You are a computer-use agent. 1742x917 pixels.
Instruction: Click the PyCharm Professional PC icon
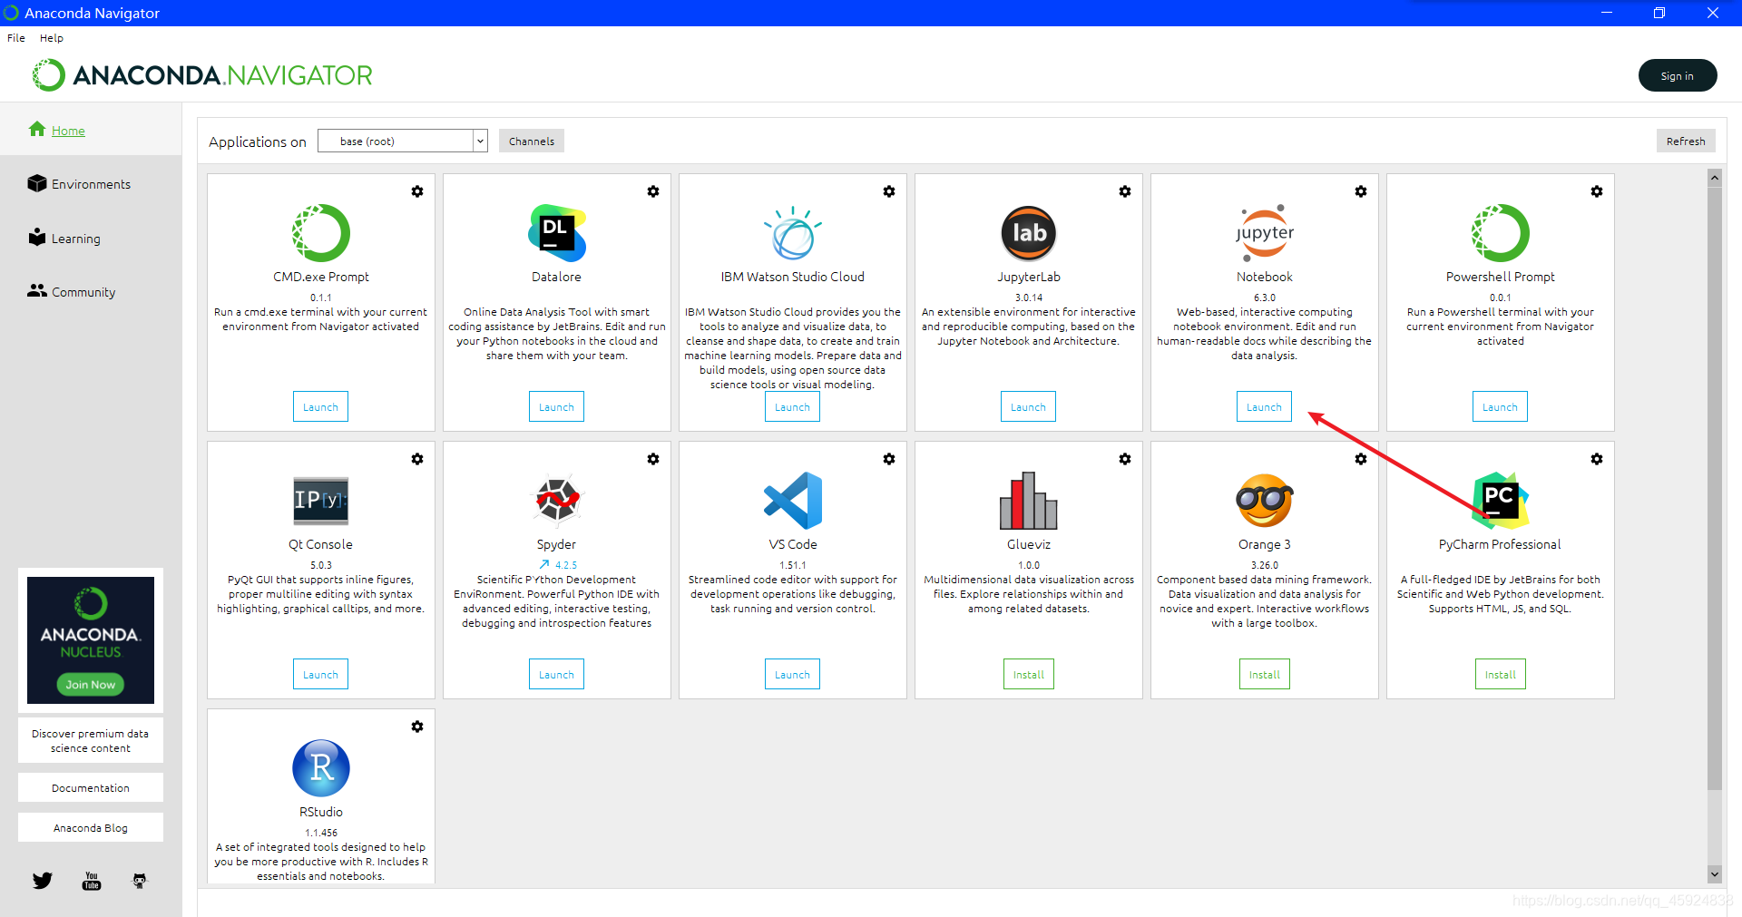1501,500
